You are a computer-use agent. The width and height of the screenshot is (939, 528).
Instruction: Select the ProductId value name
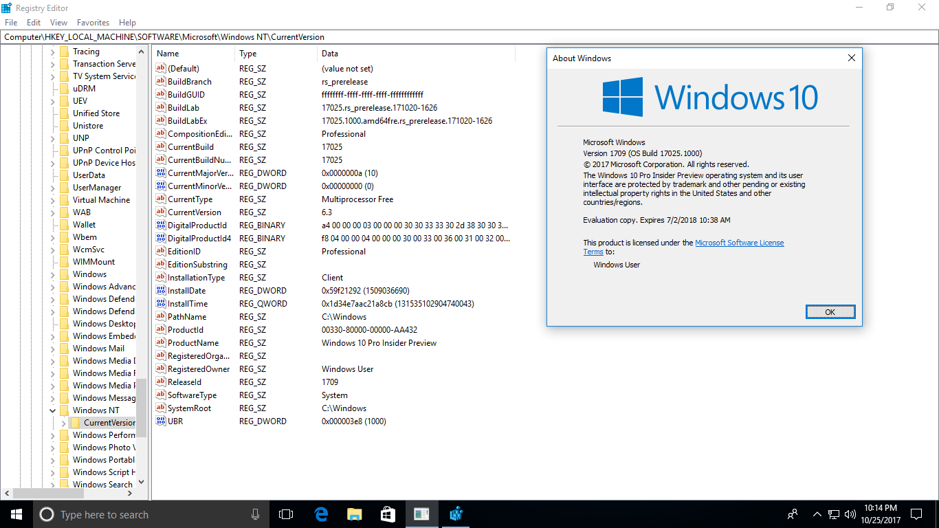click(x=186, y=330)
